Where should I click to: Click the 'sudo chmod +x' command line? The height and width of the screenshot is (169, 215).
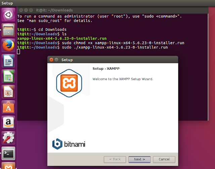pos(101,43)
